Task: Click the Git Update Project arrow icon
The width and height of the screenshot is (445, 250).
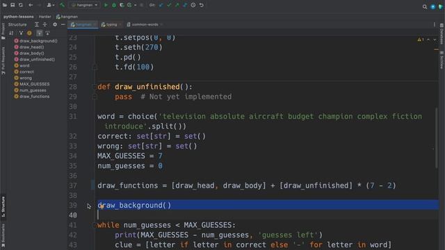Action: [x=161, y=5]
